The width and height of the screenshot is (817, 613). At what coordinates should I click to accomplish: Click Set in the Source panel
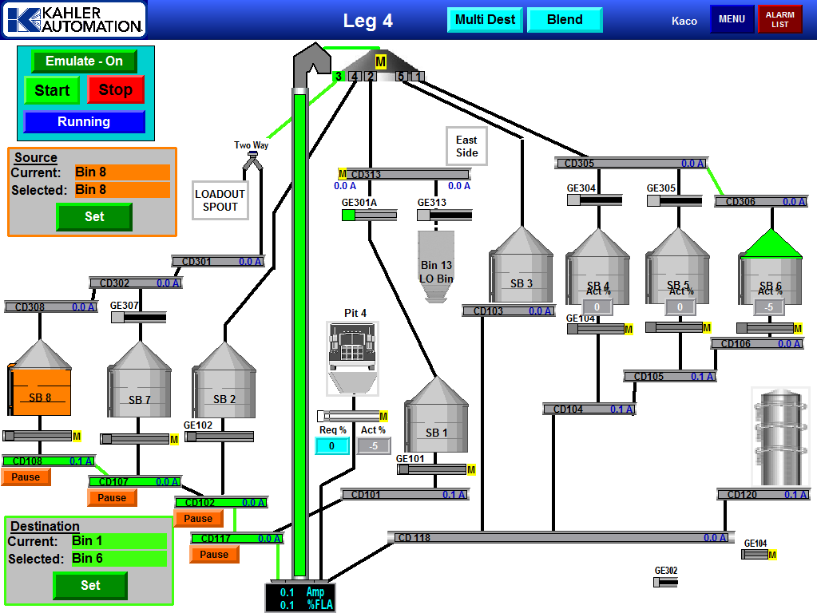pos(94,216)
